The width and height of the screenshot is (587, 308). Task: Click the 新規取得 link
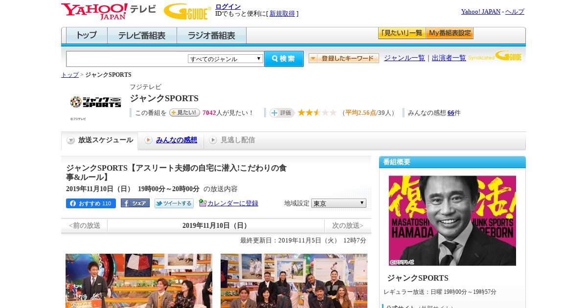tap(282, 14)
